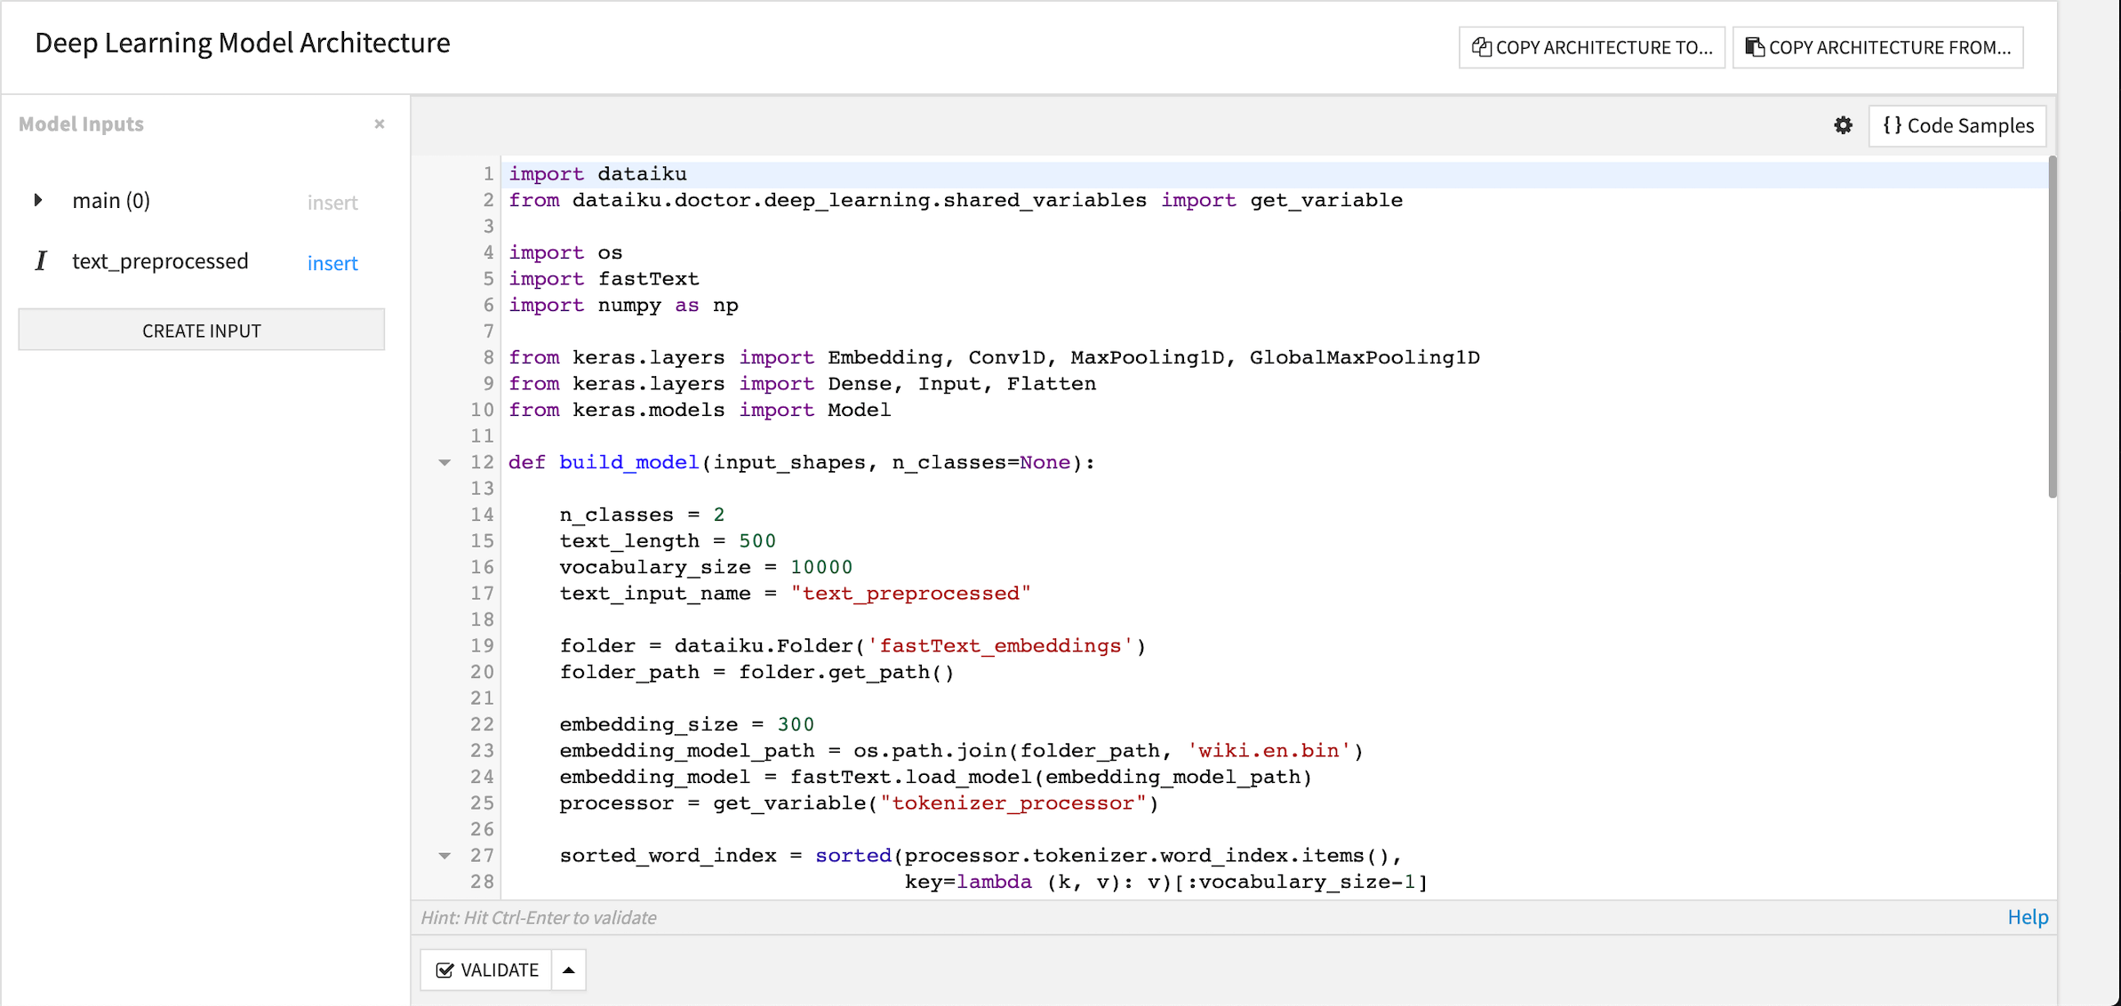
Task: Click 'n_classes = 2' code line
Action: tap(642, 515)
